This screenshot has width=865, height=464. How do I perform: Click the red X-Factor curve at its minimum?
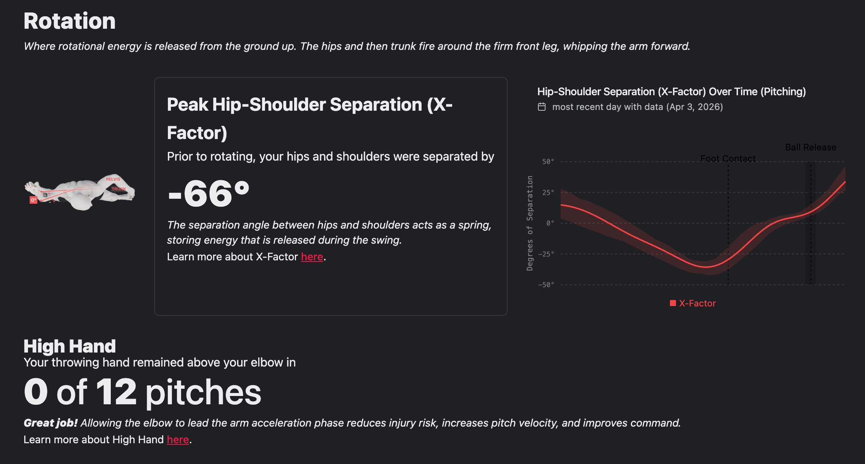click(x=705, y=267)
